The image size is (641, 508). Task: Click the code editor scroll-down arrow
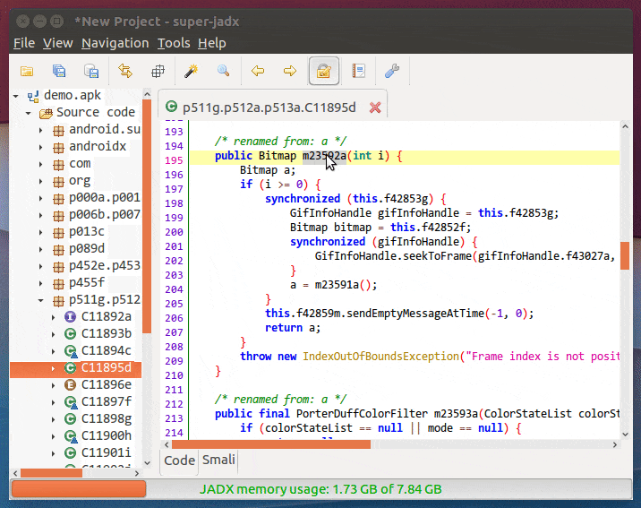625,434
